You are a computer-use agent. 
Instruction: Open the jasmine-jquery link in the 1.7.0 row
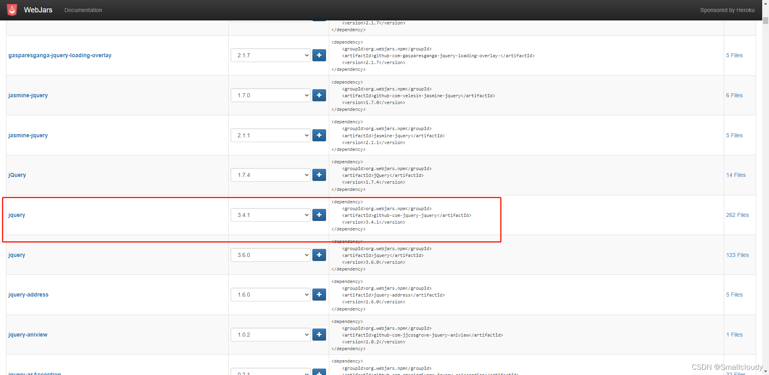[28, 95]
